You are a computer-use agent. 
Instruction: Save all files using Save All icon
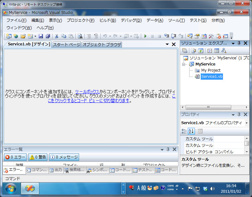(47, 36)
